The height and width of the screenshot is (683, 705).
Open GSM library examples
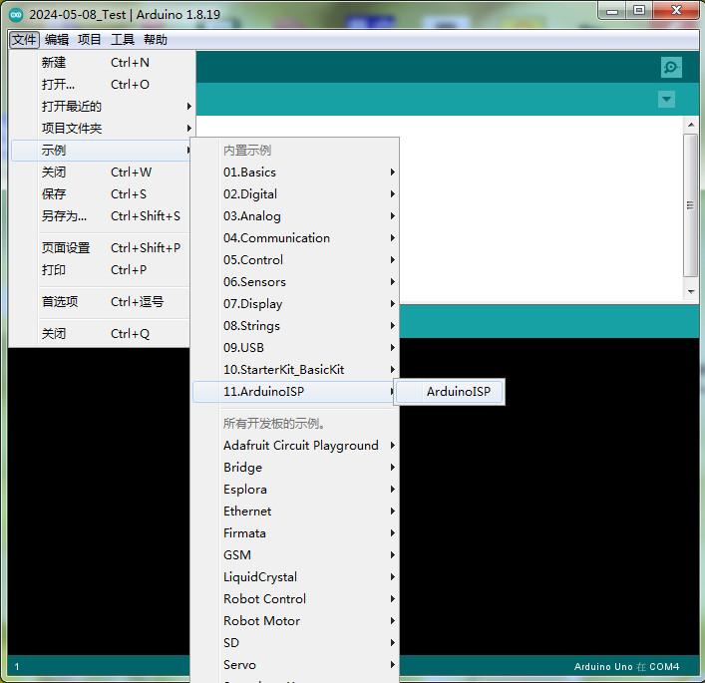(295, 555)
